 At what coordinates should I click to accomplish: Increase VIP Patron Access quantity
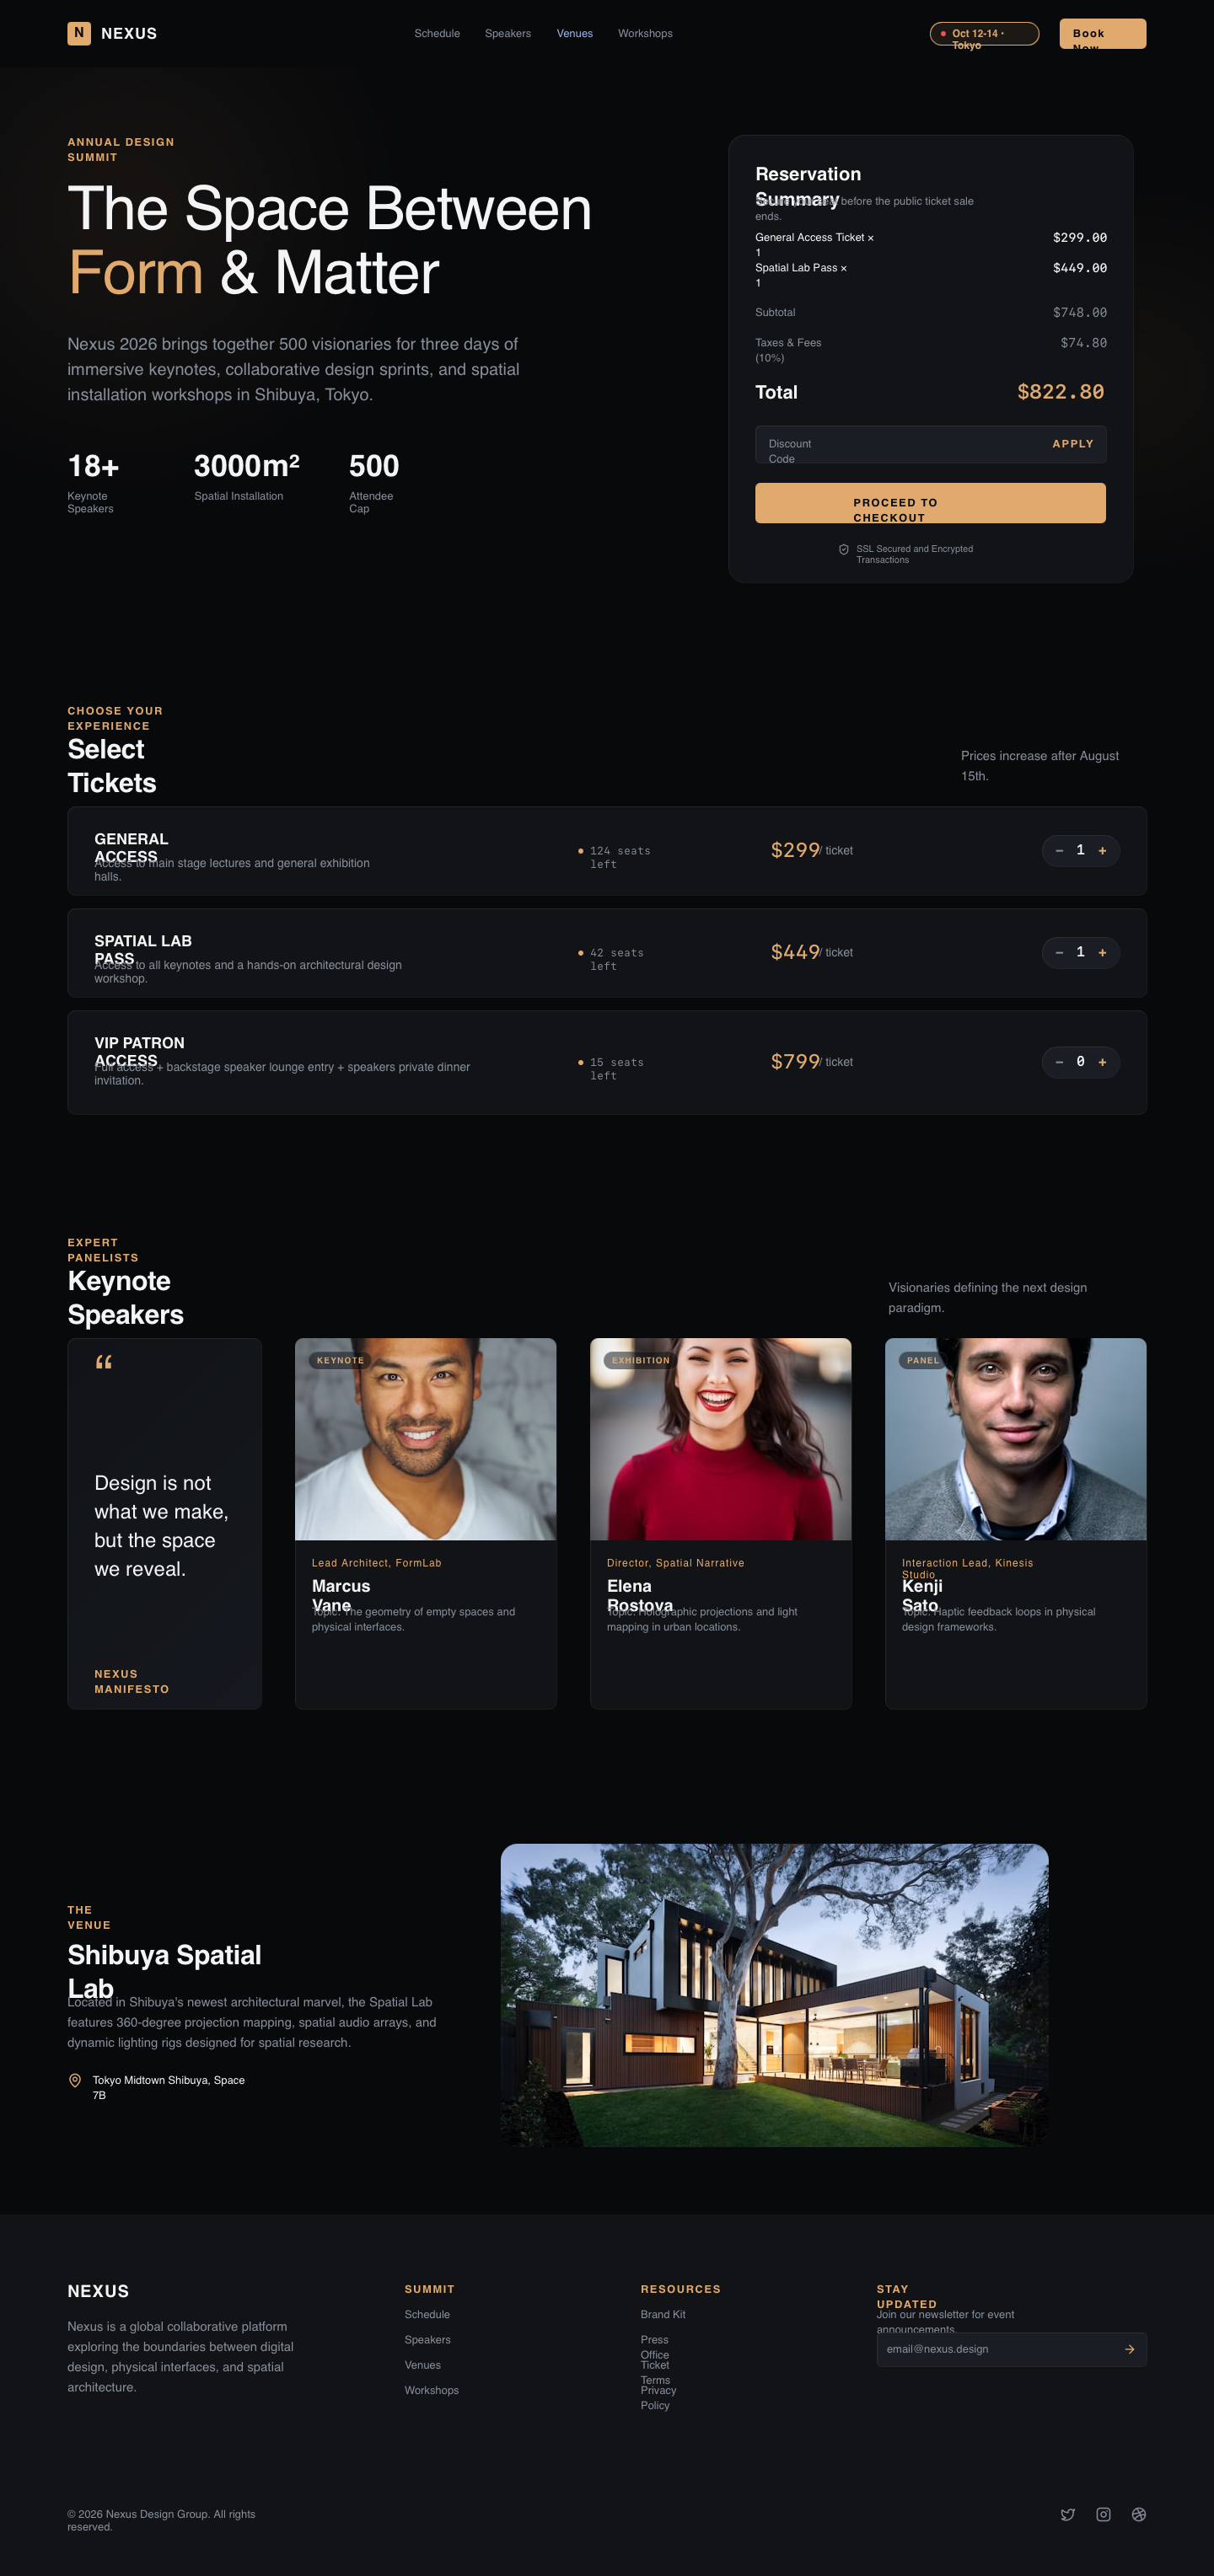tap(1103, 1062)
